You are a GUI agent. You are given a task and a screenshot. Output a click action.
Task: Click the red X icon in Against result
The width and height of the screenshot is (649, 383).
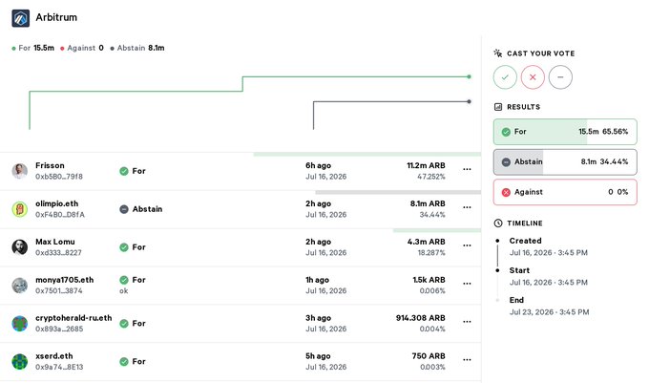[x=506, y=192]
